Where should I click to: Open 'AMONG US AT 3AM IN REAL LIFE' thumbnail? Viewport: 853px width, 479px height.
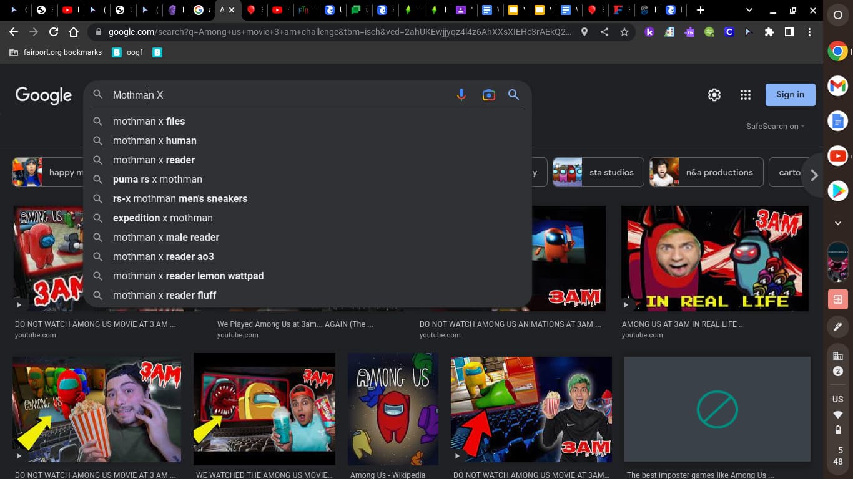(715, 258)
